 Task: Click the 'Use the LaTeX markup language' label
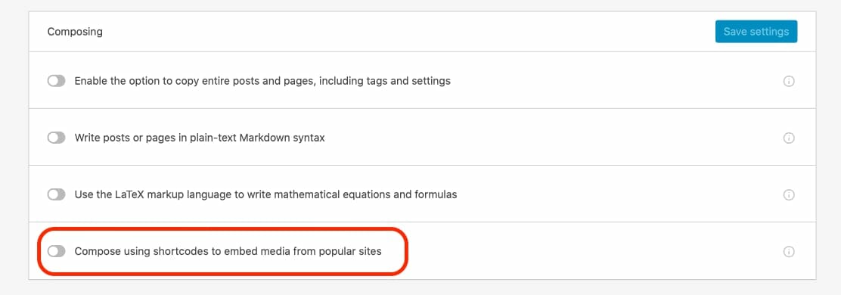(265, 194)
